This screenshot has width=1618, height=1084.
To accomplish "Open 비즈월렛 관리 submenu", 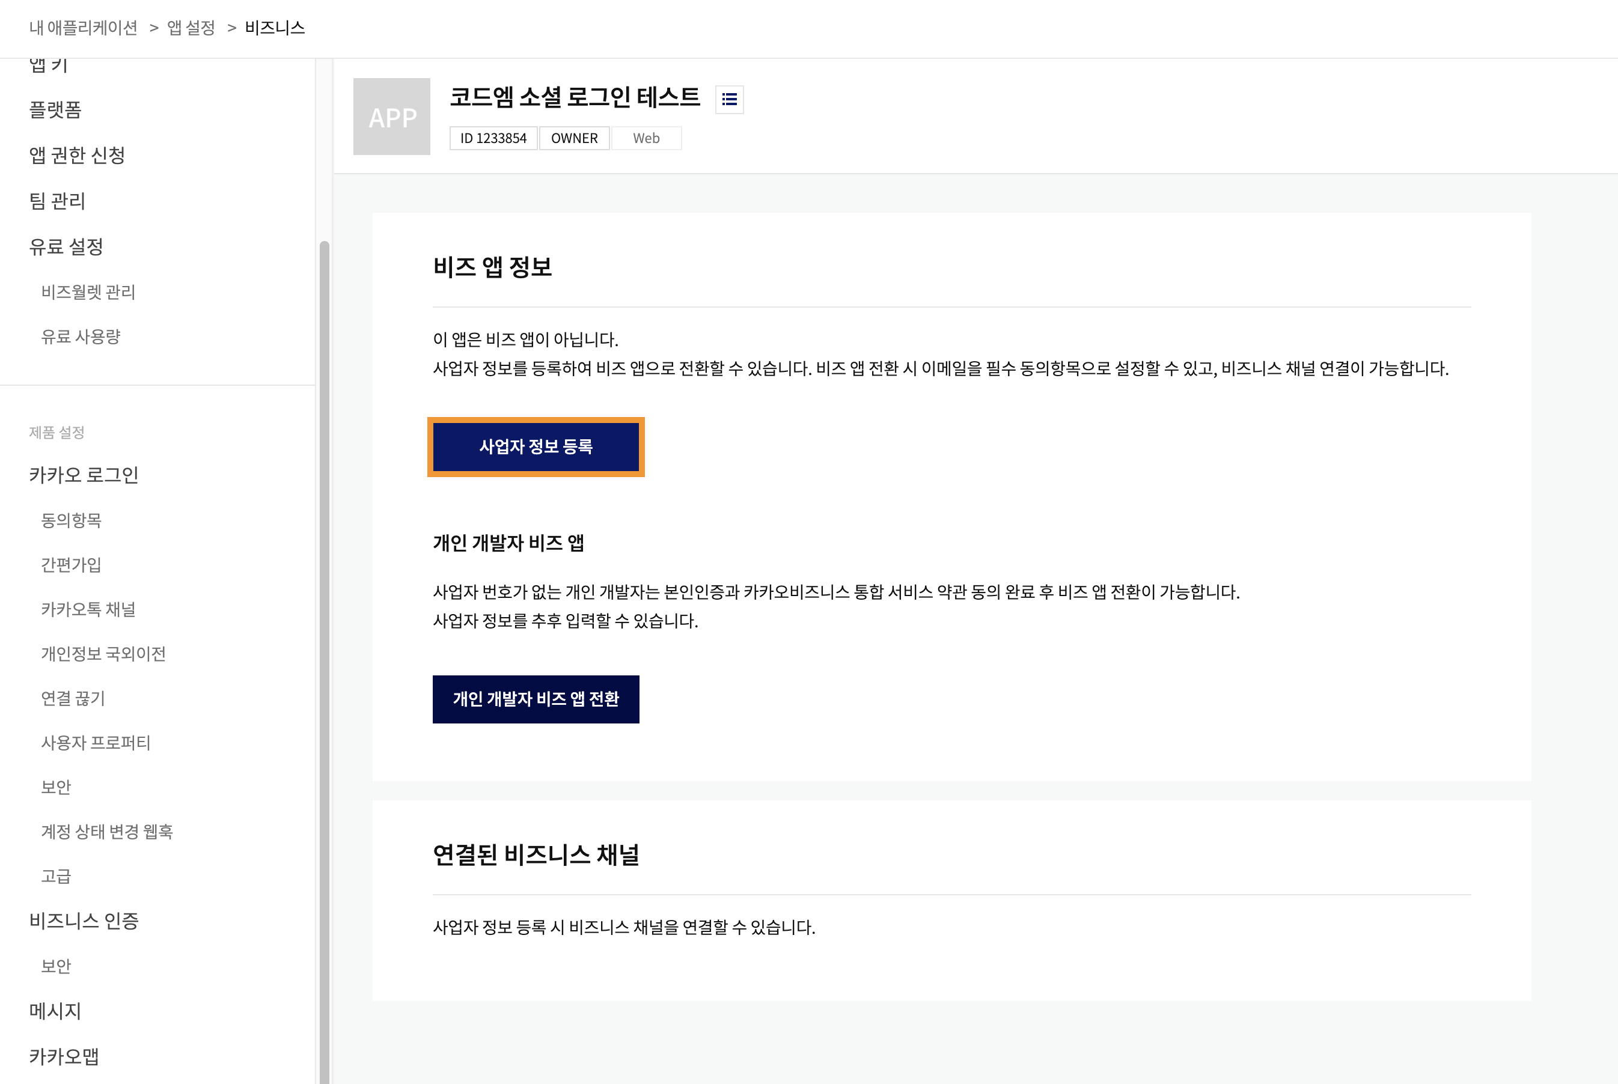I will click(88, 292).
